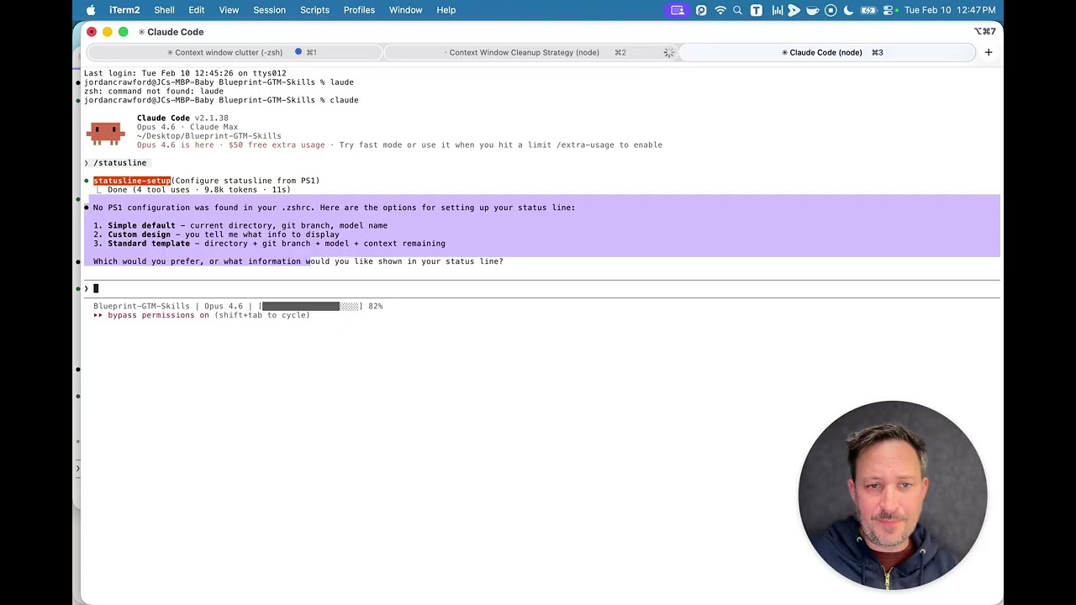The width and height of the screenshot is (1076, 605).
Task: Click the white T menu bar icon
Action: [x=757, y=10]
